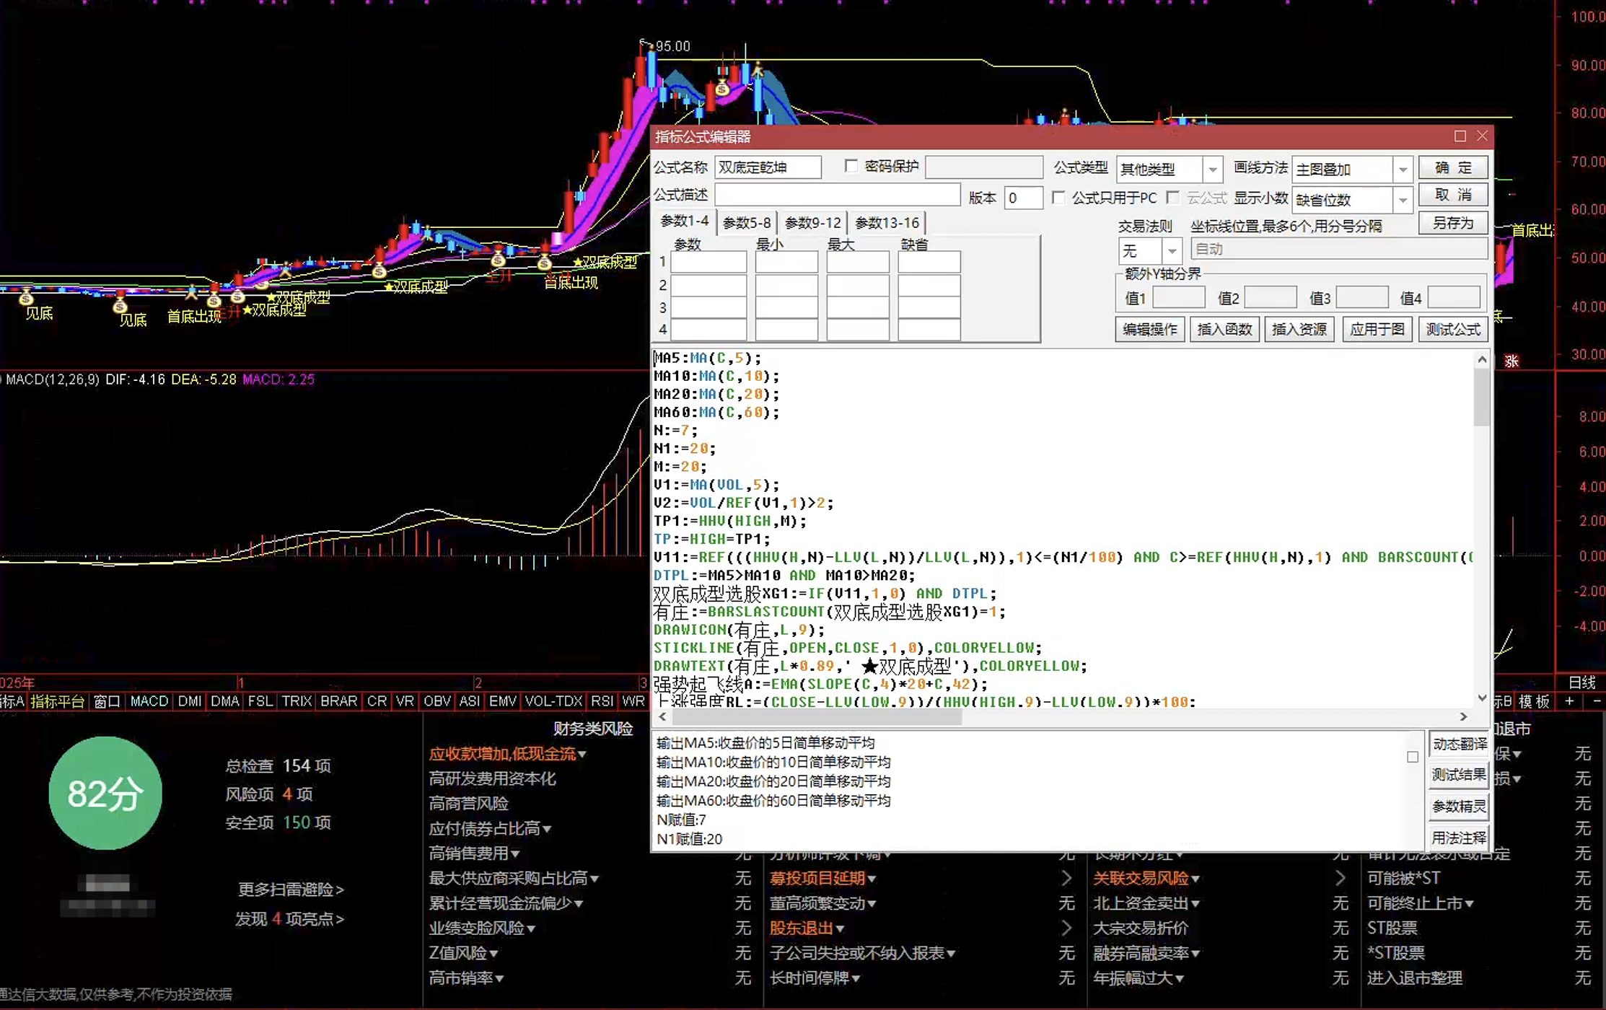The height and width of the screenshot is (1010, 1606).
Task: Select the TRIX indicator tab
Action: (x=297, y=701)
